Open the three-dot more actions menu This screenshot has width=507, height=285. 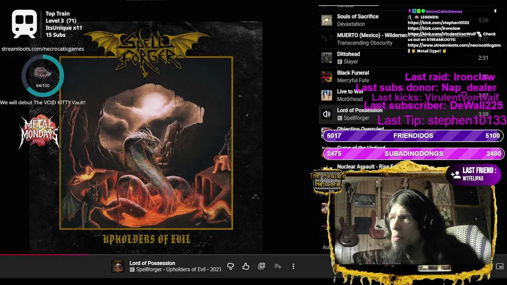(293, 266)
